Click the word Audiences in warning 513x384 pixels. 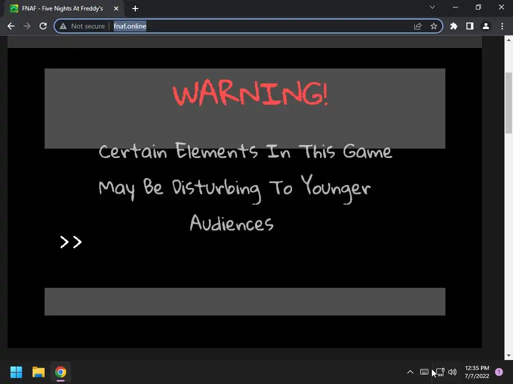[x=231, y=223]
